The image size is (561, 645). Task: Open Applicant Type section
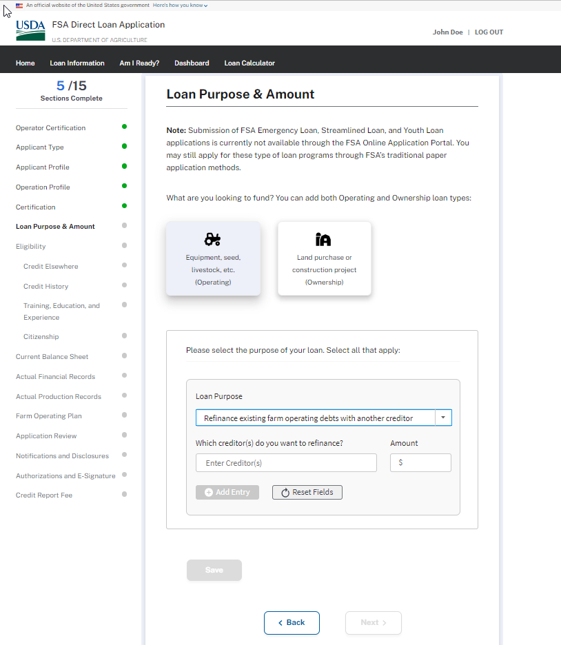pos(40,147)
